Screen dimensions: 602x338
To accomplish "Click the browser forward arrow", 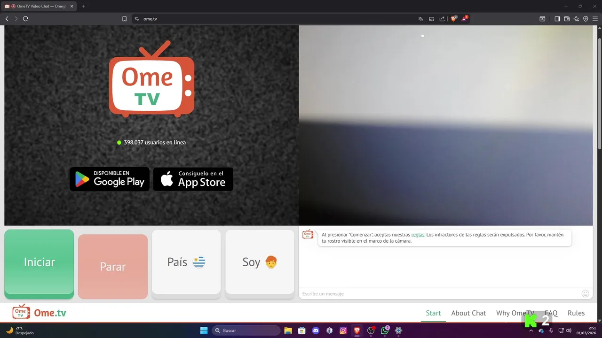I will coord(16,19).
